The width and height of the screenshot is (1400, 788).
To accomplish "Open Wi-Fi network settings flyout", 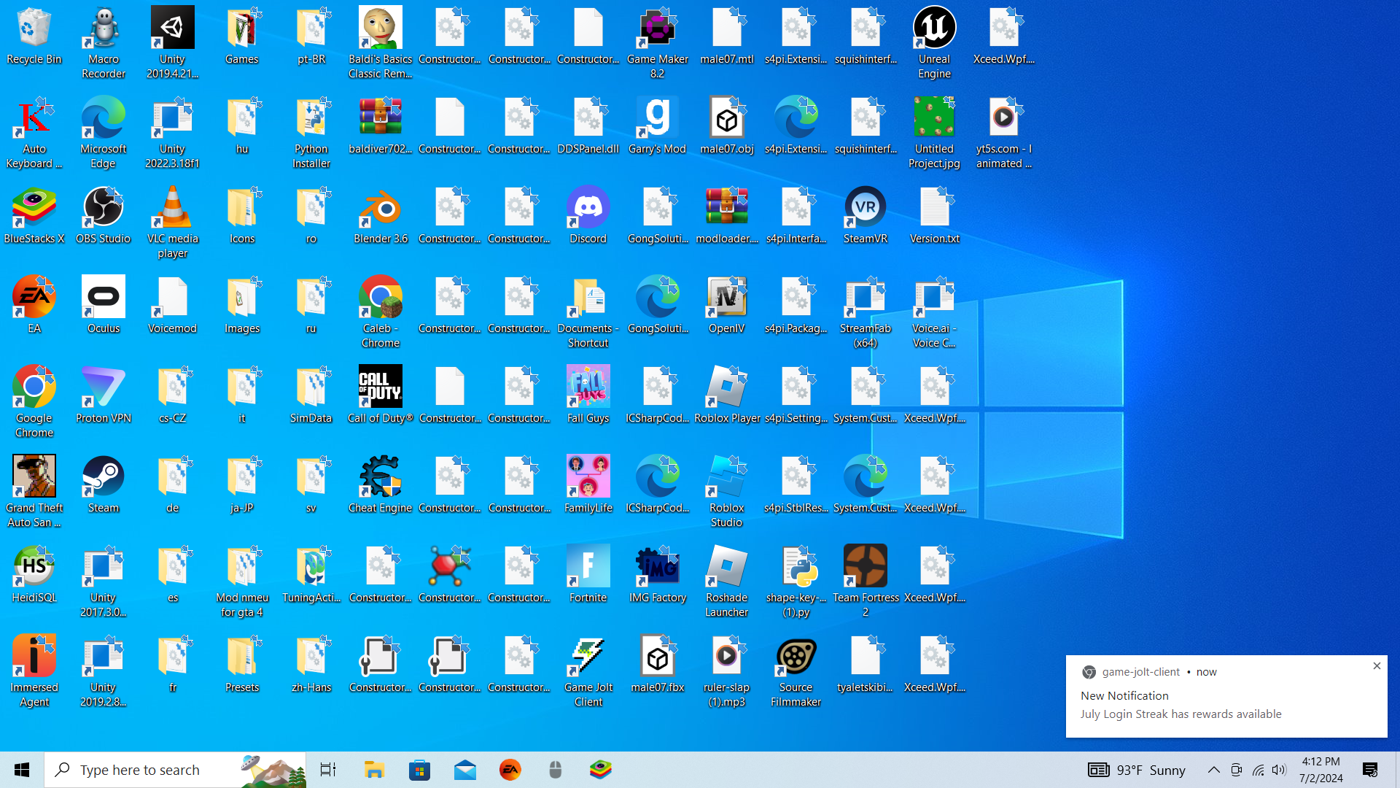I will [1258, 770].
